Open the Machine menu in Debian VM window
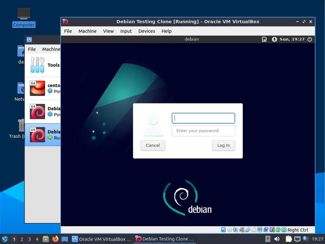This screenshot has width=325, height=244. point(87,31)
